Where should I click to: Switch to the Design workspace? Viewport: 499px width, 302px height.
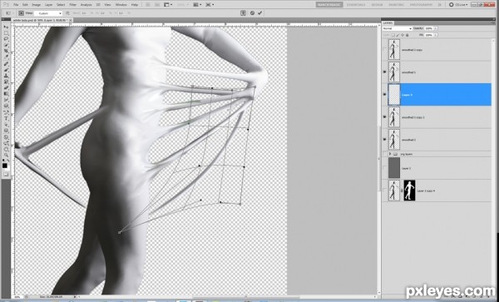(377, 5)
